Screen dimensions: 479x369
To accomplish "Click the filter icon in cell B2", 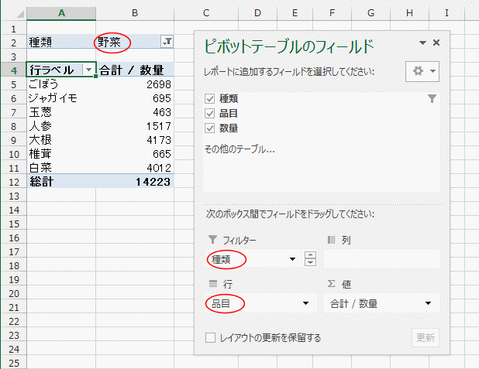I will (166, 42).
